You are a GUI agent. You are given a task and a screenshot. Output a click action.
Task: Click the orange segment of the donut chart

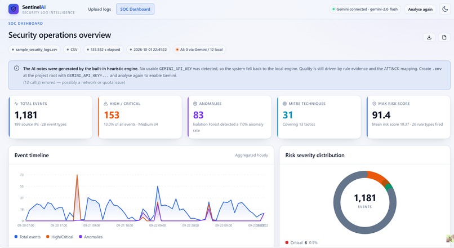point(376,176)
